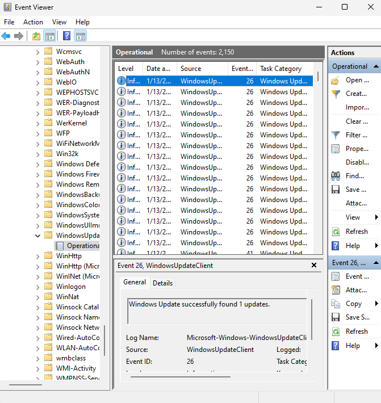Expand the Wcmsvc tree node

(x=38, y=52)
